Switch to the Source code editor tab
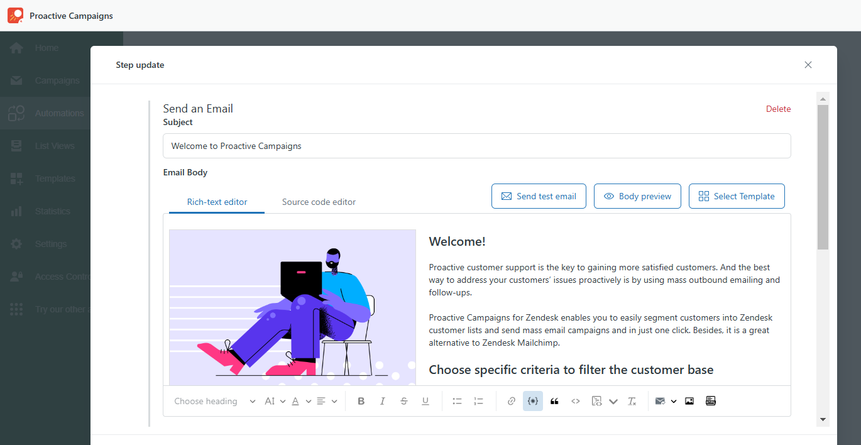 pyautogui.click(x=319, y=202)
